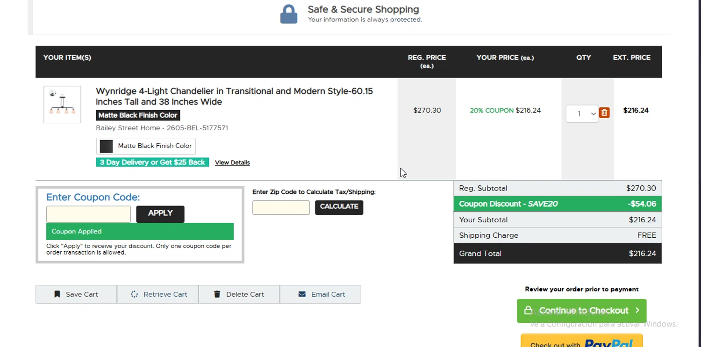Screen dimensions: 701x347
Task: Open the Wynridge 4-Light Chandelier product title
Action: (x=234, y=96)
